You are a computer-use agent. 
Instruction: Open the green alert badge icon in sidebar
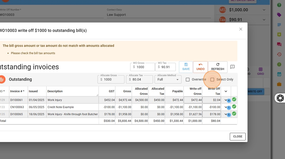[279, 64]
